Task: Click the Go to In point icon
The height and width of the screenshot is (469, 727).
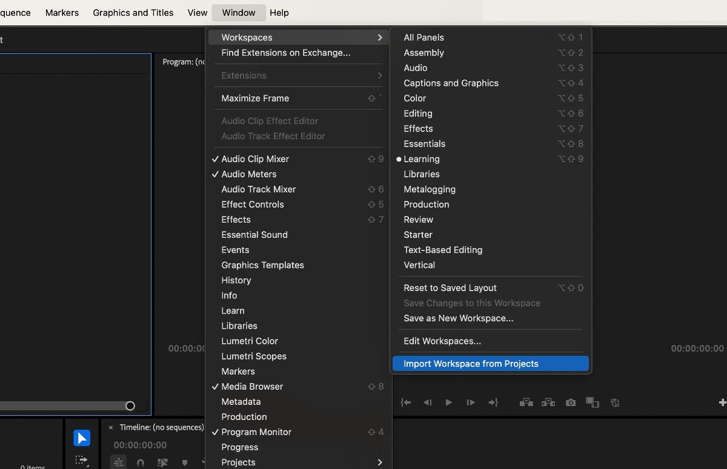Action: (x=406, y=402)
